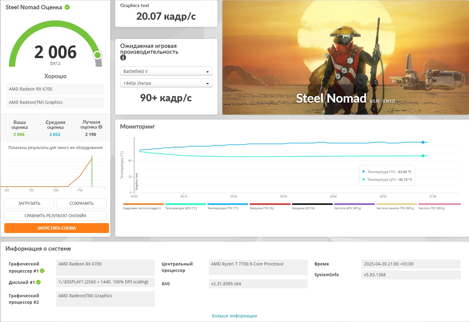Click the CPU temperature line end marker
This screenshot has height=322, width=469.
pyautogui.click(x=423, y=156)
